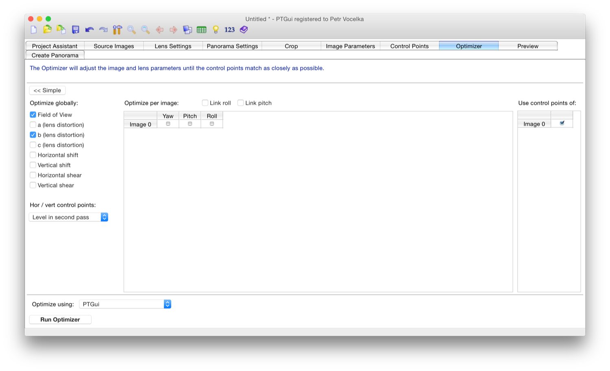Click the New Project icon

coord(34,30)
